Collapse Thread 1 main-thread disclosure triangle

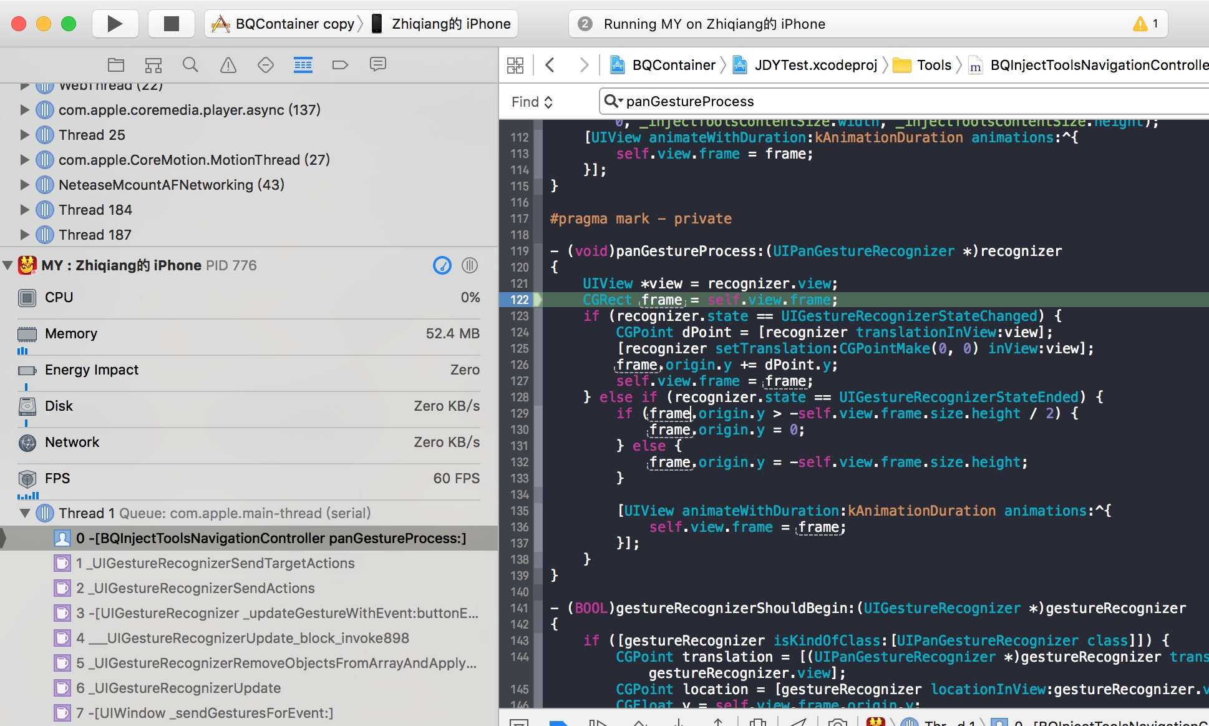24,513
